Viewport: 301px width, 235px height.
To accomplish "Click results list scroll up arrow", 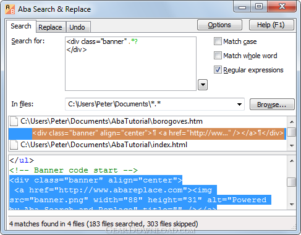I will click(292, 122).
